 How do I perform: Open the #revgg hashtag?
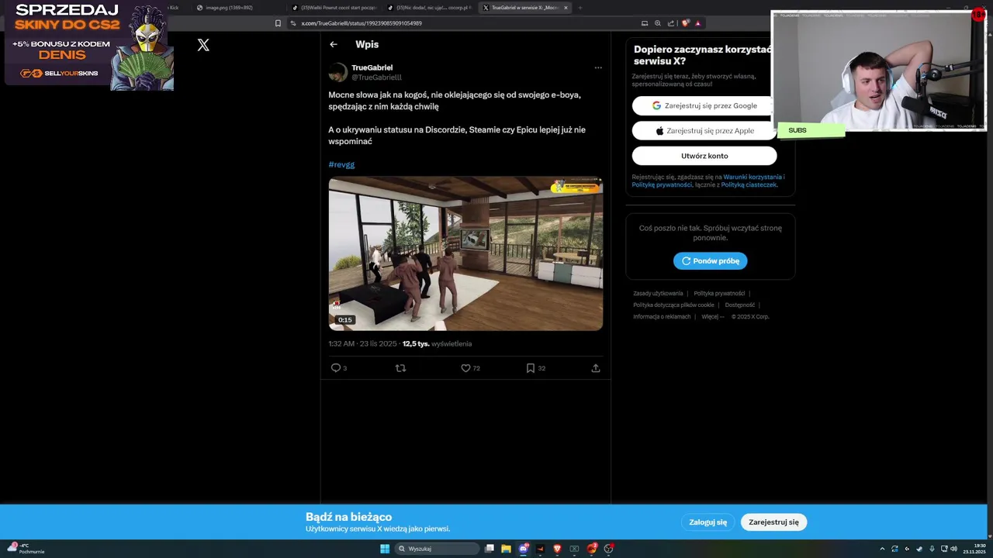pos(341,164)
